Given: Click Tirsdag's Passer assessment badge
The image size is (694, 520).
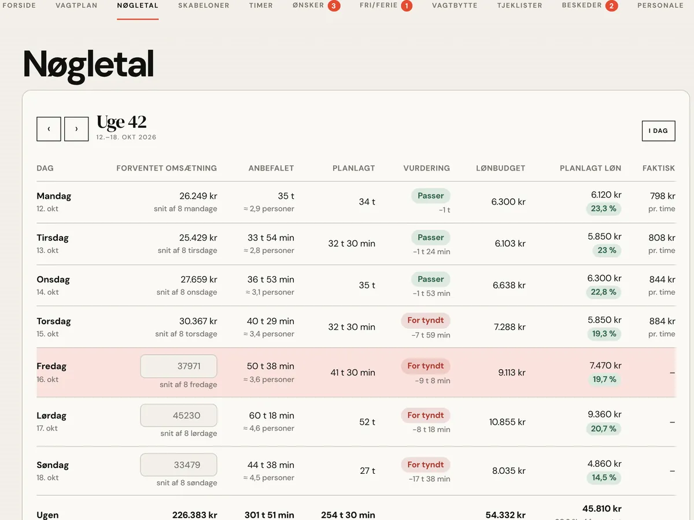Looking at the screenshot, I should (x=431, y=237).
